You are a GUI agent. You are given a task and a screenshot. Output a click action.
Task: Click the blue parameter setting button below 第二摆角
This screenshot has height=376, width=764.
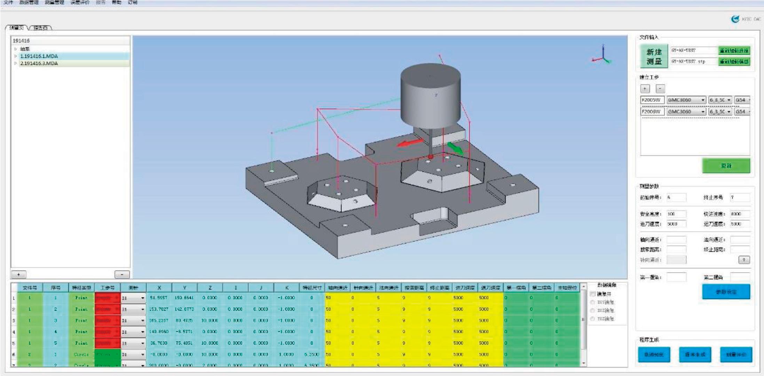[x=726, y=292]
